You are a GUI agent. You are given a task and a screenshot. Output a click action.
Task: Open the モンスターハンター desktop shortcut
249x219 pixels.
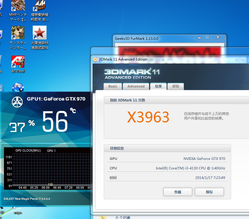point(18,32)
